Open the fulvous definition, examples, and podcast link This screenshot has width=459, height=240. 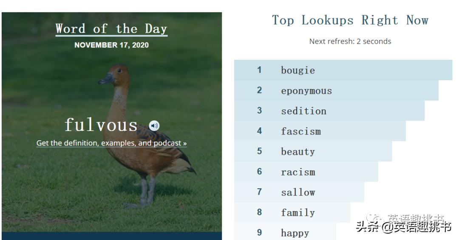pyautogui.click(x=111, y=143)
